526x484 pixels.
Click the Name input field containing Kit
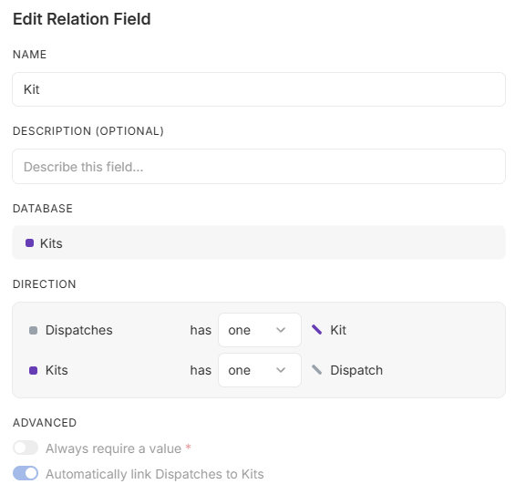click(x=259, y=89)
